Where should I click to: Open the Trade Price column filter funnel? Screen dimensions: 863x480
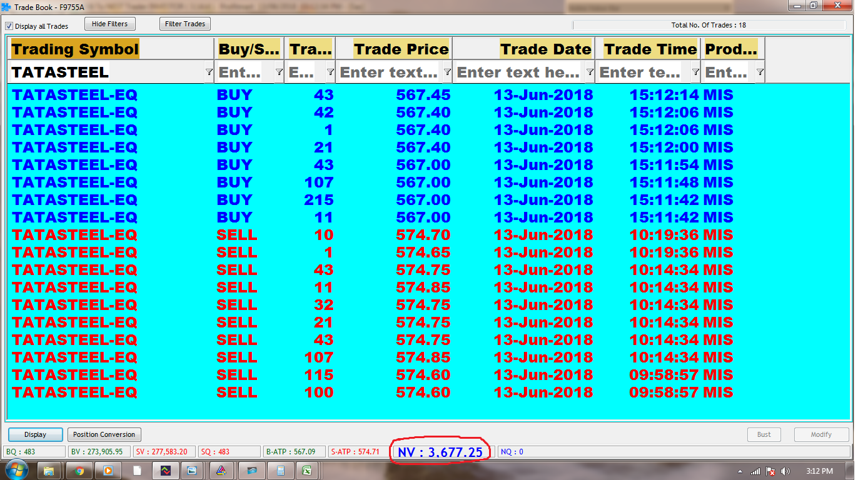click(x=447, y=72)
